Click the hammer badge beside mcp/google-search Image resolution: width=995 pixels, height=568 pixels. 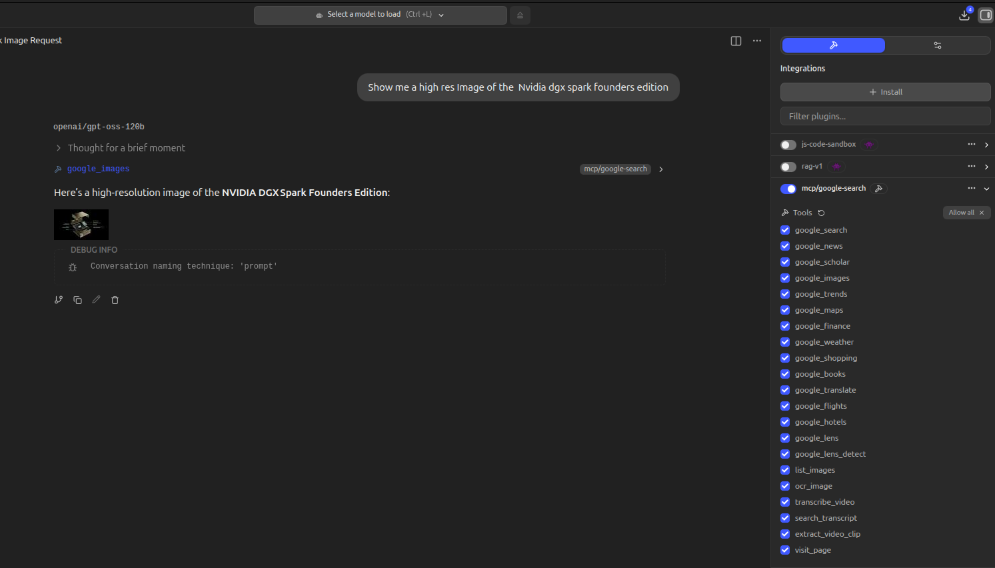click(x=879, y=189)
